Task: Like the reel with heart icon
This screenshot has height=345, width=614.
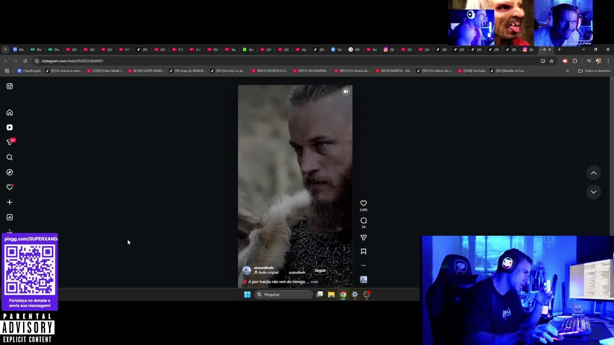Action: coord(364,203)
